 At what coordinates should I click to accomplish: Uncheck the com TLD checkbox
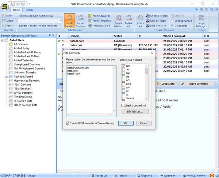point(124,66)
